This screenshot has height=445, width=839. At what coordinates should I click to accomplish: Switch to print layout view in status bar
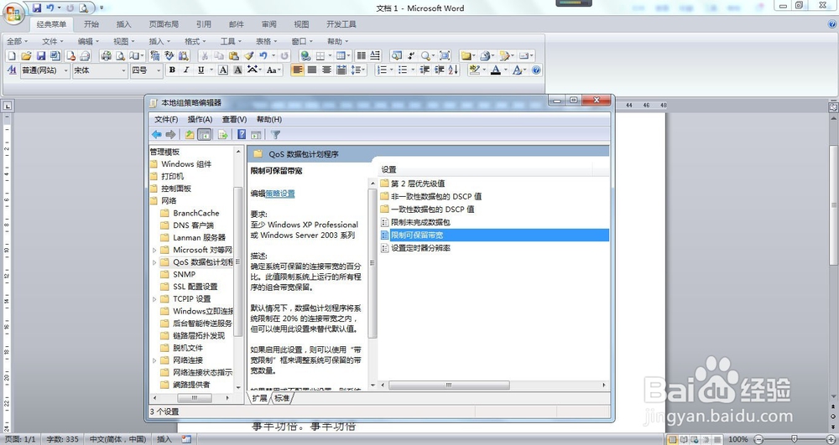[x=673, y=439]
